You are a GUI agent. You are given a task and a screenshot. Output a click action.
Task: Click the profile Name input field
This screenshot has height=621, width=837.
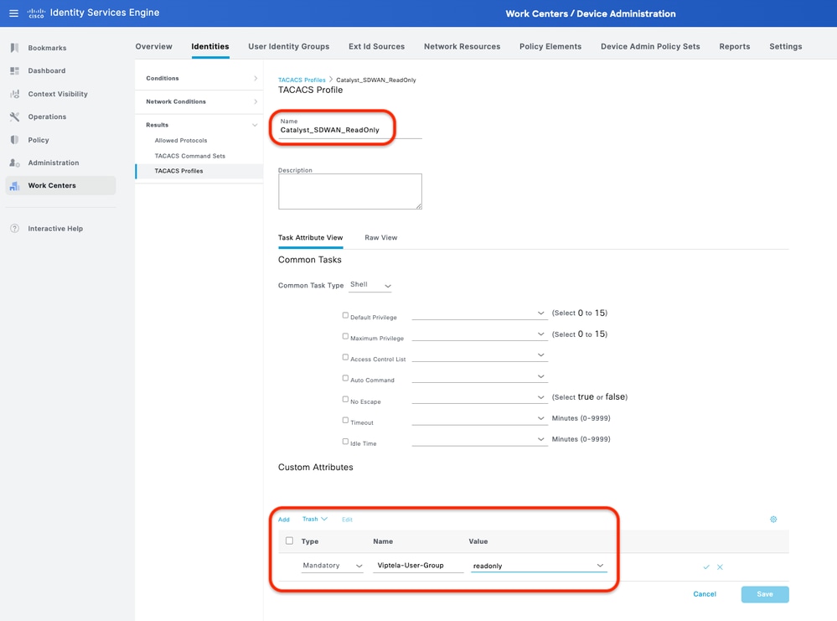(x=350, y=130)
